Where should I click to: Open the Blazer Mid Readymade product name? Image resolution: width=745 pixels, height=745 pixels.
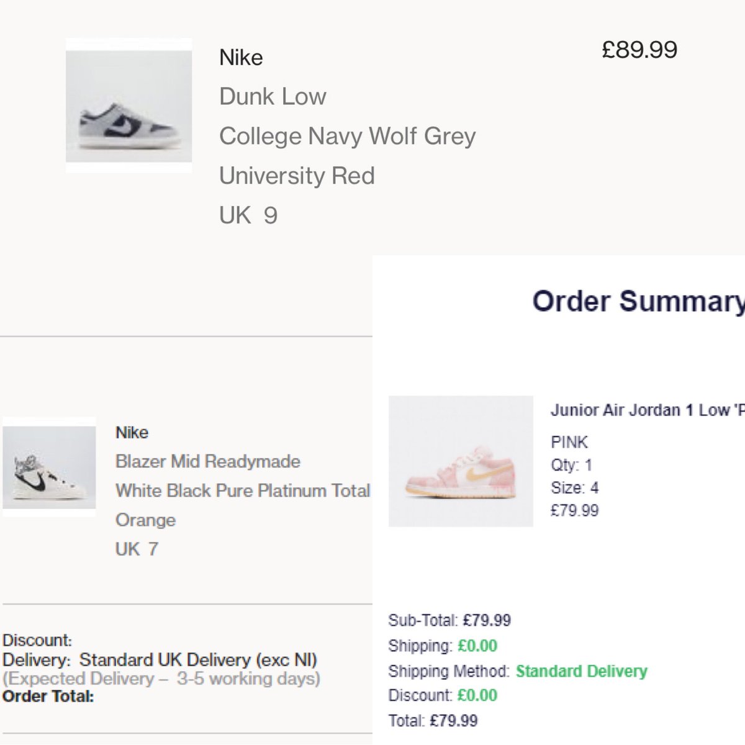207,461
